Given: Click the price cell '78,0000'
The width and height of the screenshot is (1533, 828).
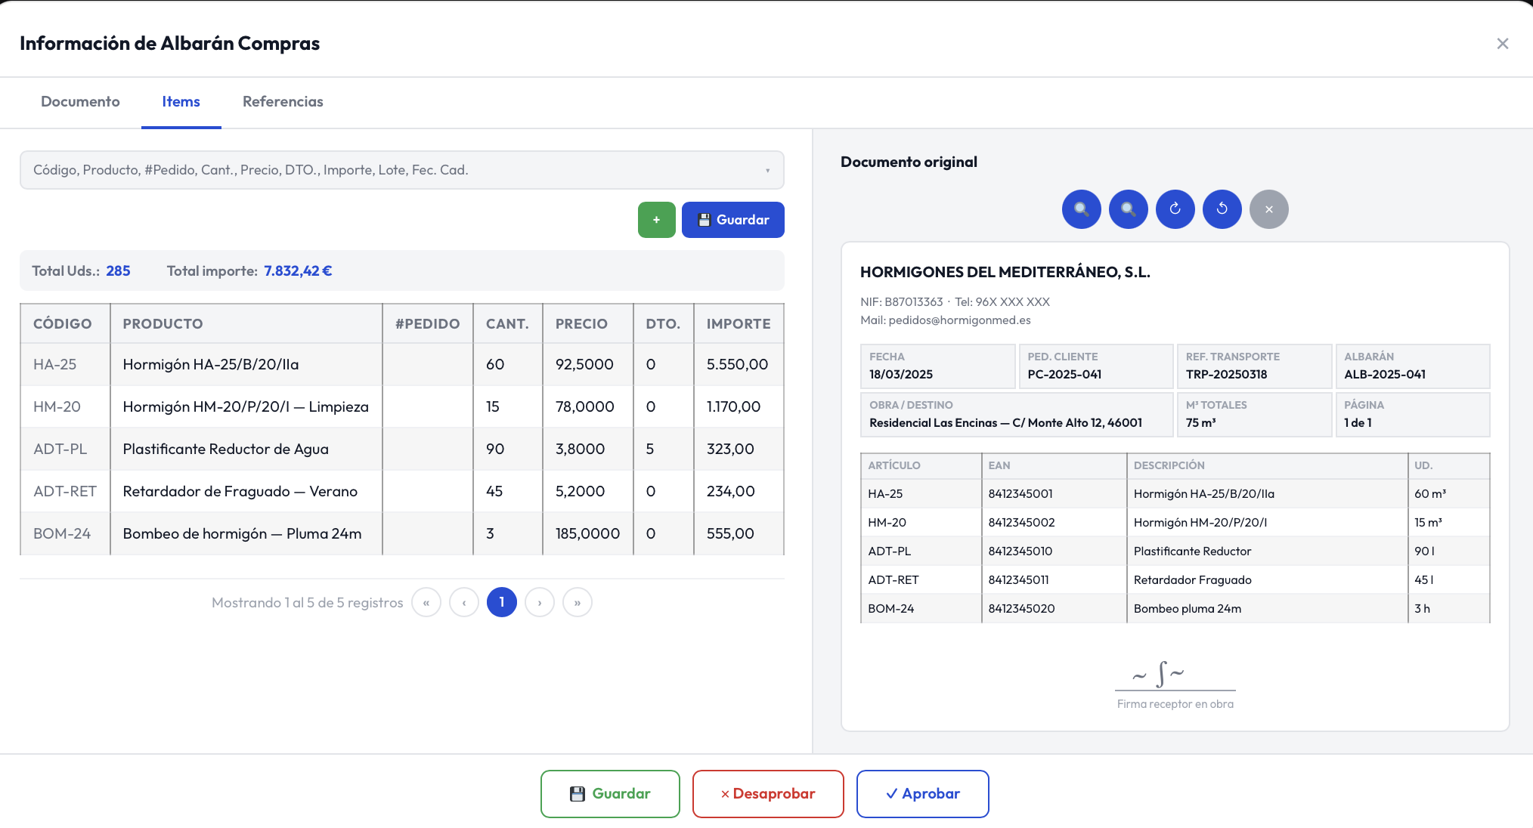Looking at the screenshot, I should pos(588,407).
